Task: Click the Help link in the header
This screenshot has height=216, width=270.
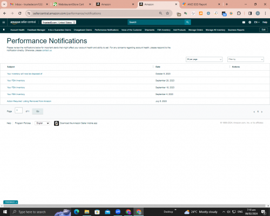Action: 265,22
